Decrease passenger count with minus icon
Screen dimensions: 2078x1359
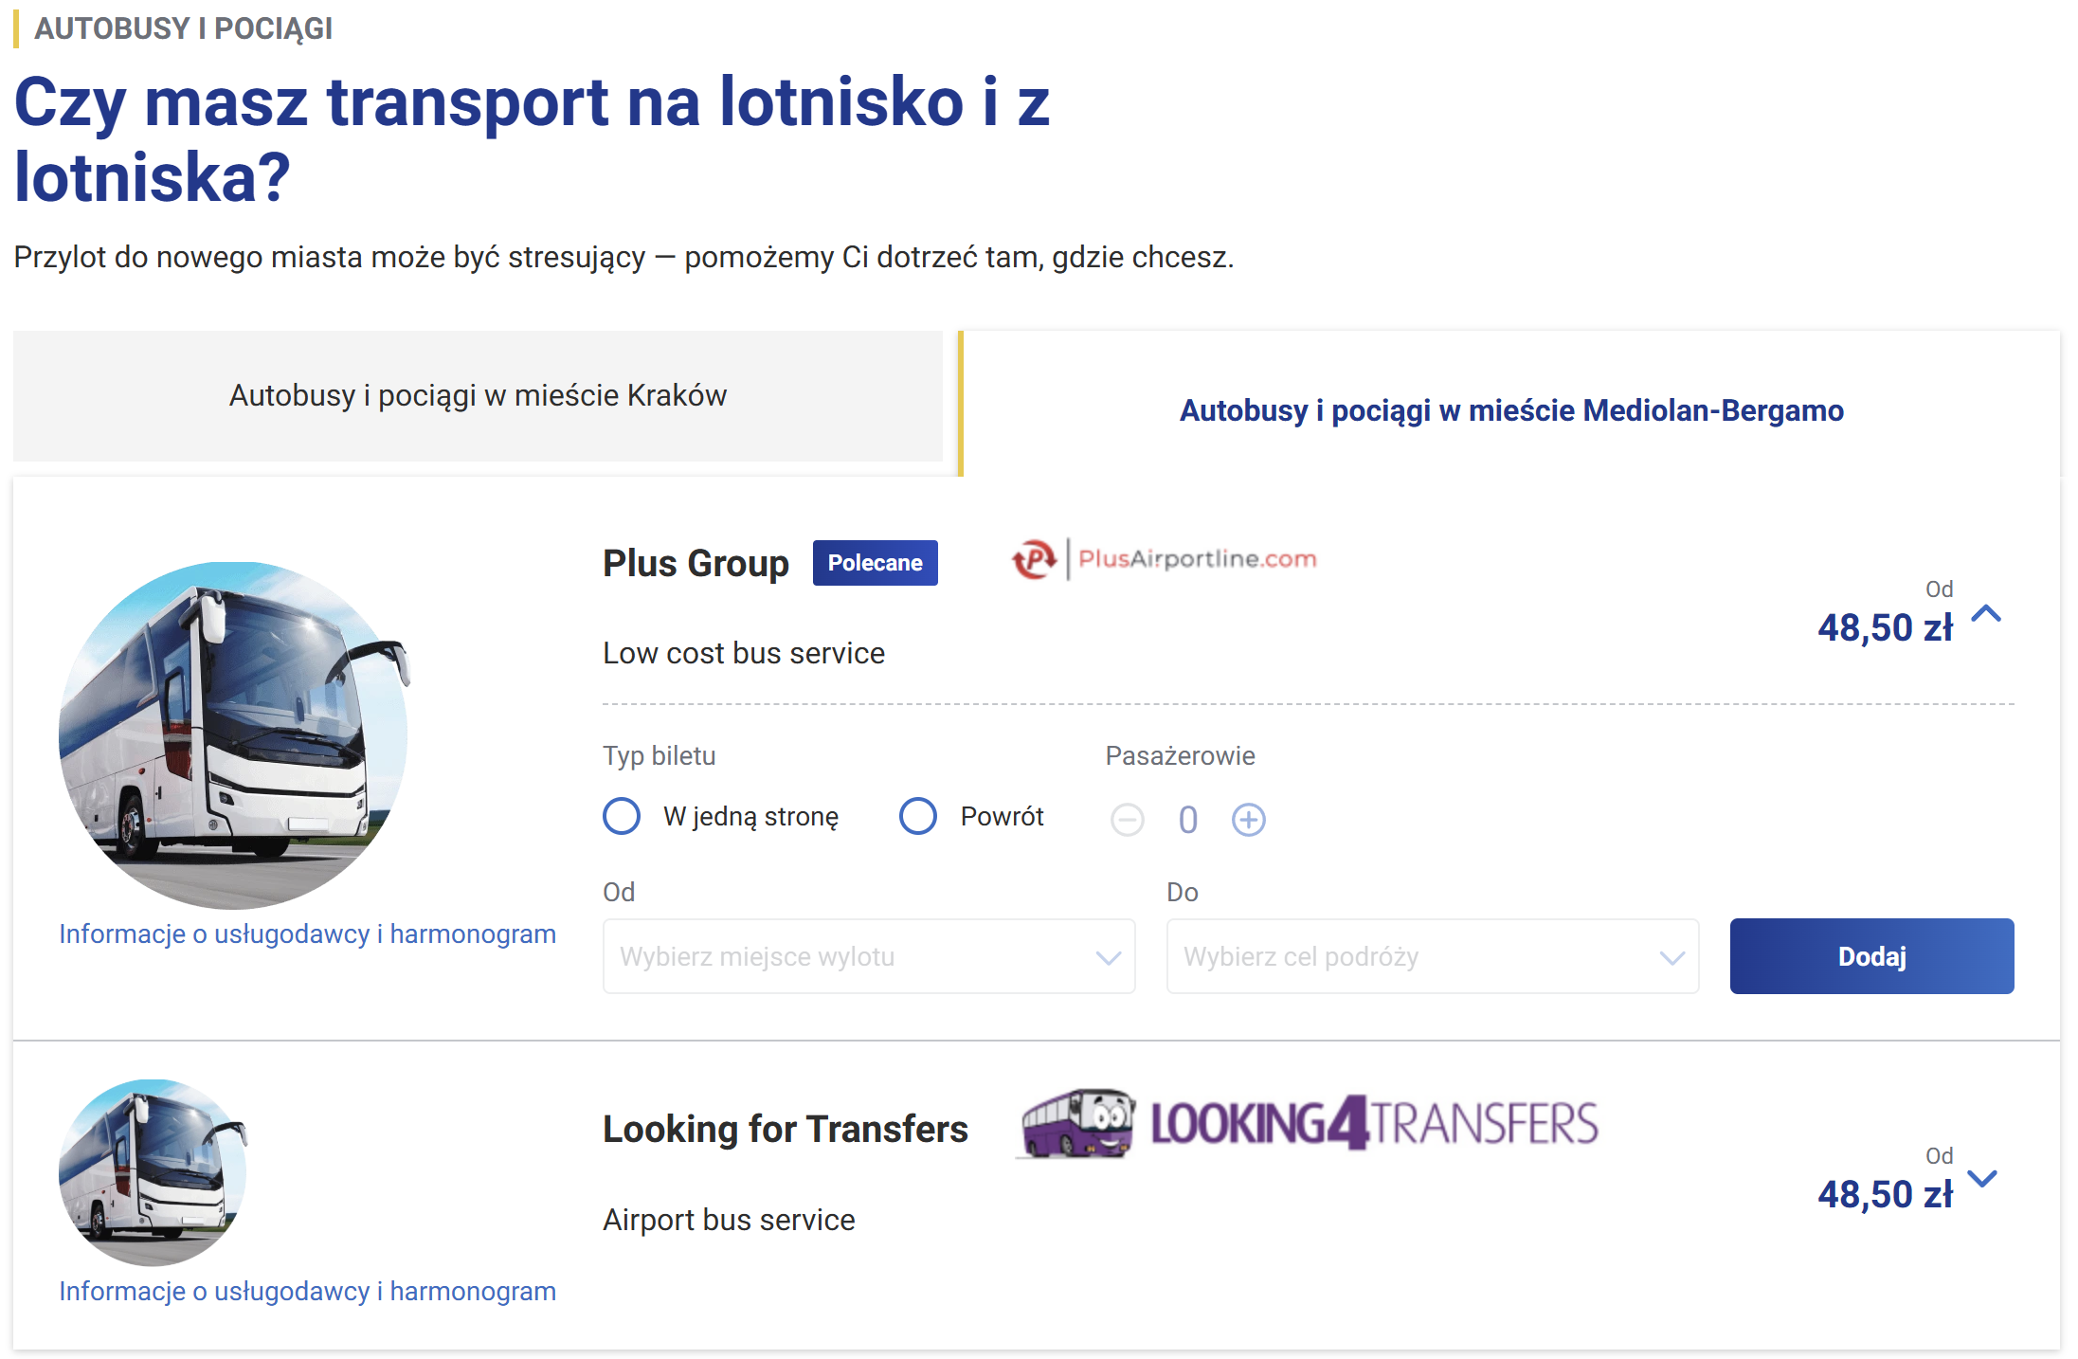pos(1128,820)
